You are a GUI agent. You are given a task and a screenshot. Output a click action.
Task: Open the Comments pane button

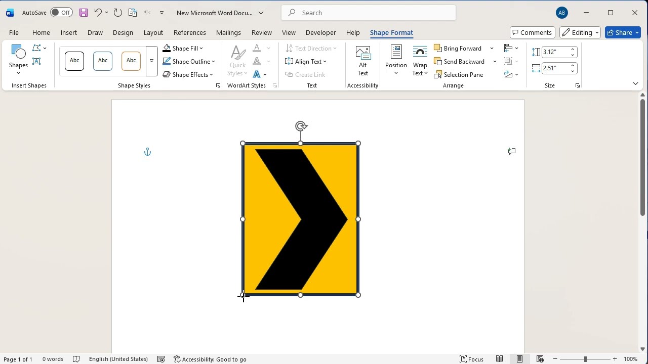pyautogui.click(x=532, y=32)
